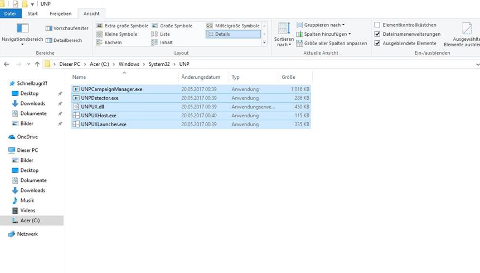Enable the Elementkontrollkästchen checkbox
Screen dimensions: 480x273
[377, 25]
